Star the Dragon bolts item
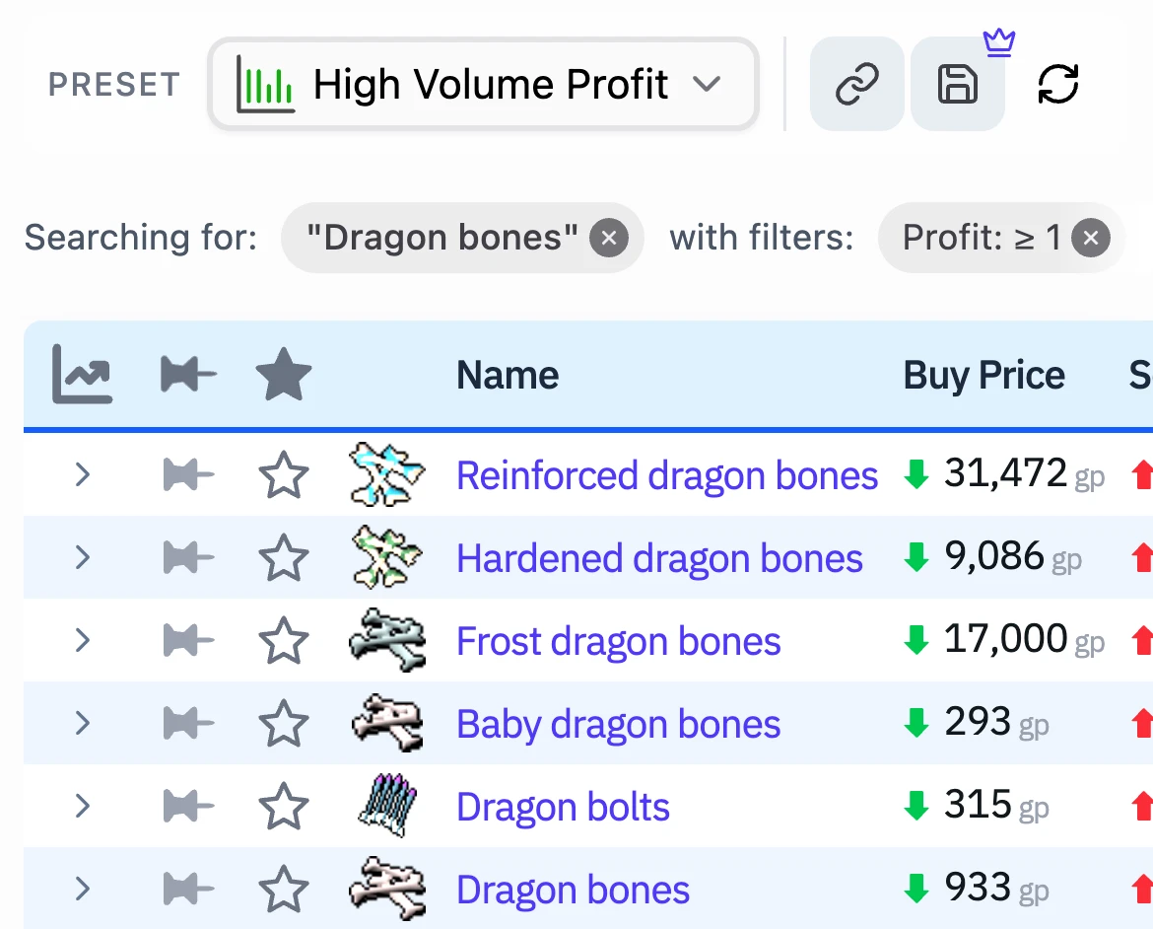Viewport: 1153px width, 929px height. pyautogui.click(x=284, y=806)
